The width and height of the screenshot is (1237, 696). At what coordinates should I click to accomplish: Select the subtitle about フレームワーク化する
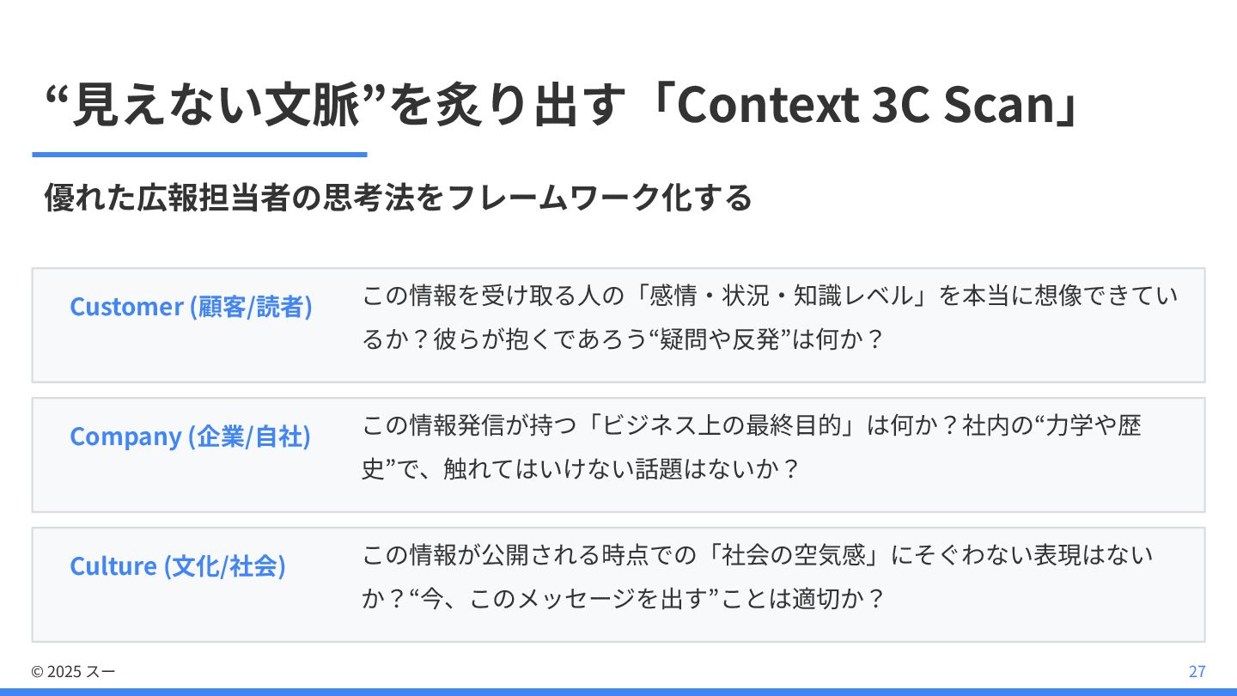click(x=399, y=198)
